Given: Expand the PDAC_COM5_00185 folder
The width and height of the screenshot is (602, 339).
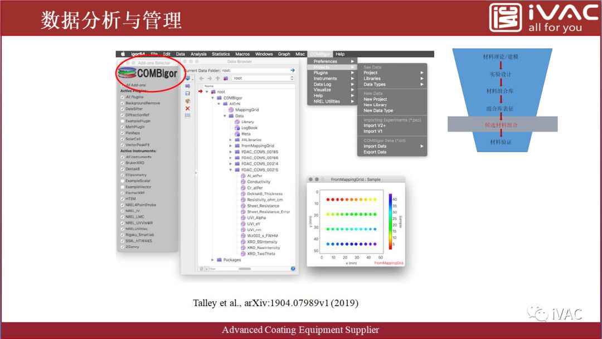Looking at the screenshot, I should (231, 152).
